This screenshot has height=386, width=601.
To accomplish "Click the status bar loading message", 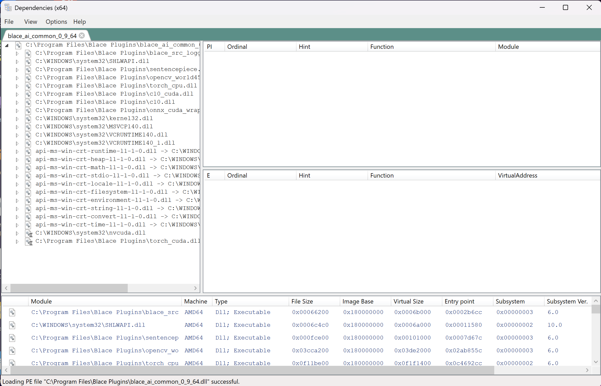I will pos(121,382).
